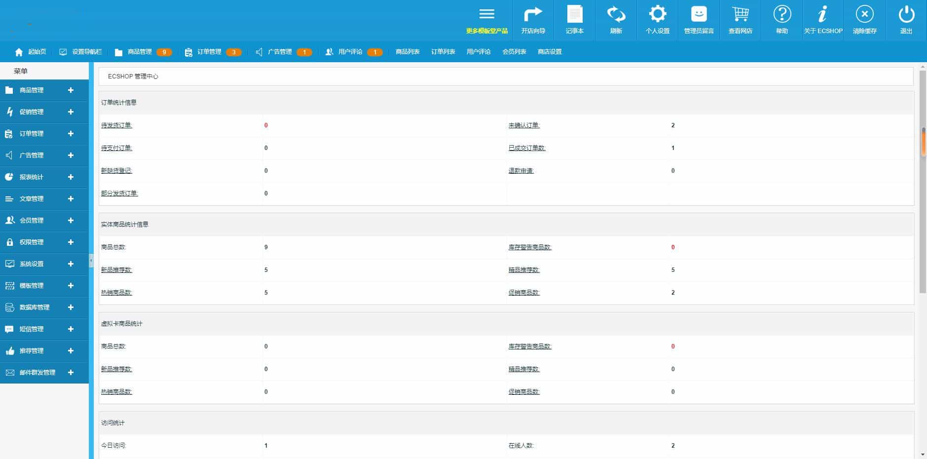Expand the 系统设置 sidebar group
Image resolution: width=927 pixels, height=459 pixels.
(x=32, y=264)
